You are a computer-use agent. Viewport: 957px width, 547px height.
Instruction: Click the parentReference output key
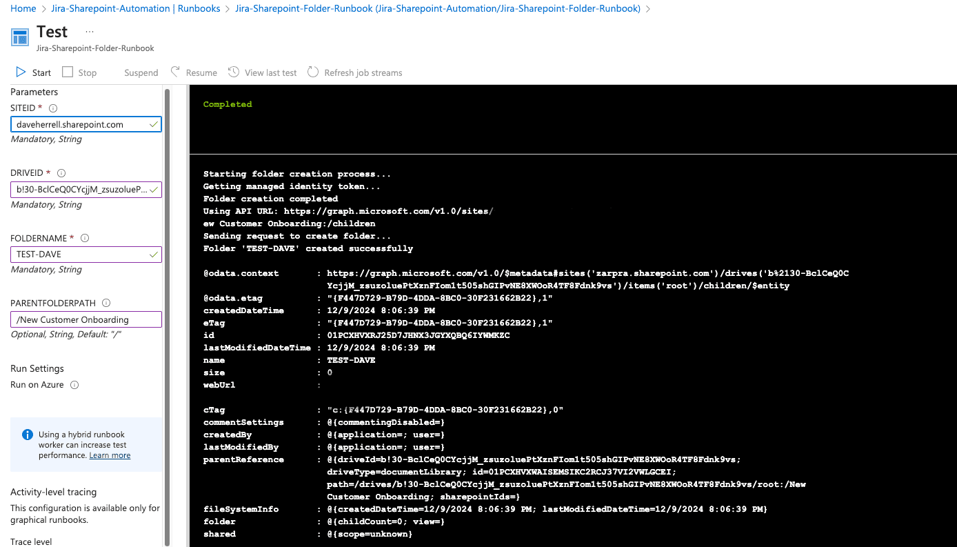point(243,459)
